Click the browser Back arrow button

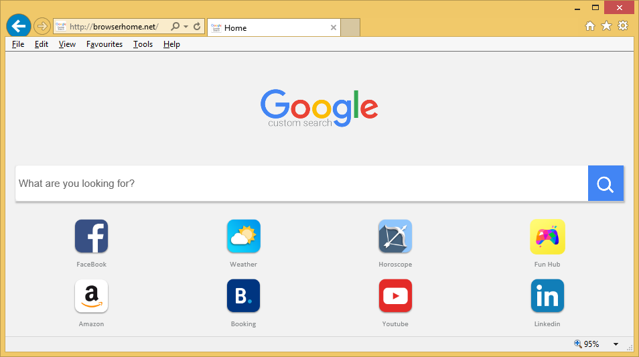tap(18, 27)
